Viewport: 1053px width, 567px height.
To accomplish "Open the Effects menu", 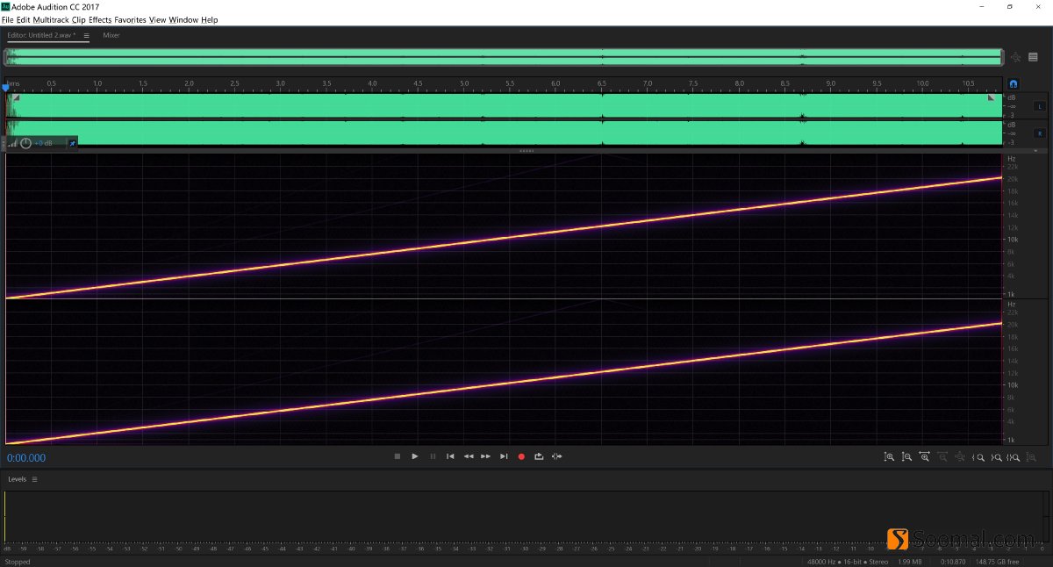I will point(100,19).
